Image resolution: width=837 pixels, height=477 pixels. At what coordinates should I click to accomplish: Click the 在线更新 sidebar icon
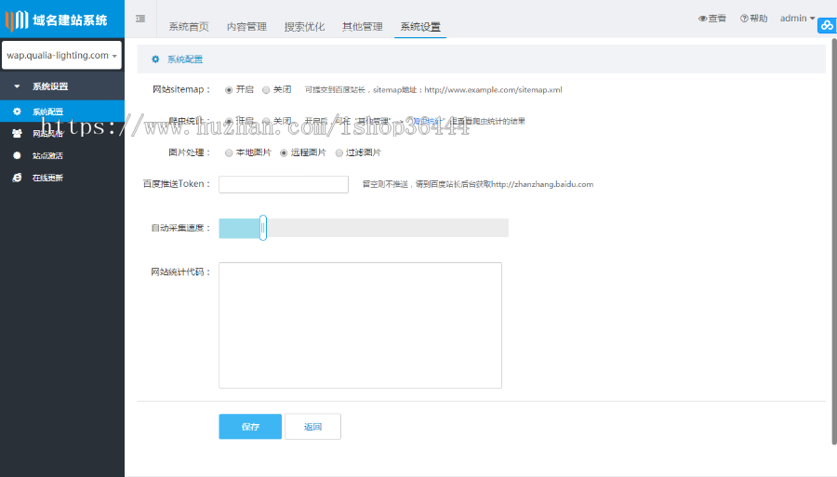pyautogui.click(x=17, y=178)
